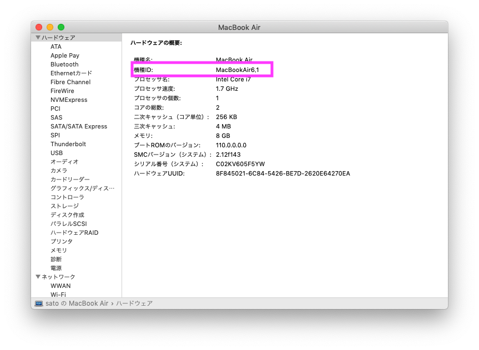Select ディスク作成 in the sidebar
Image resolution: width=479 pixels, height=350 pixels.
[x=67, y=215]
